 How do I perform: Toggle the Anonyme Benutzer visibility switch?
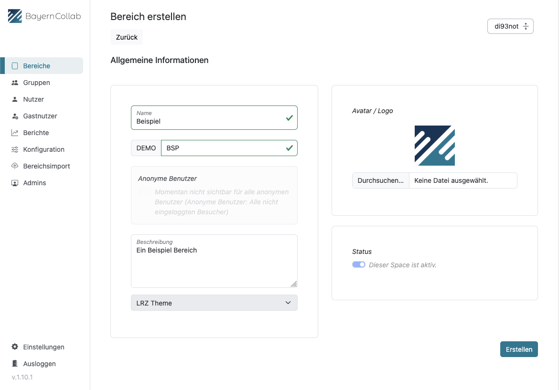coord(145,192)
